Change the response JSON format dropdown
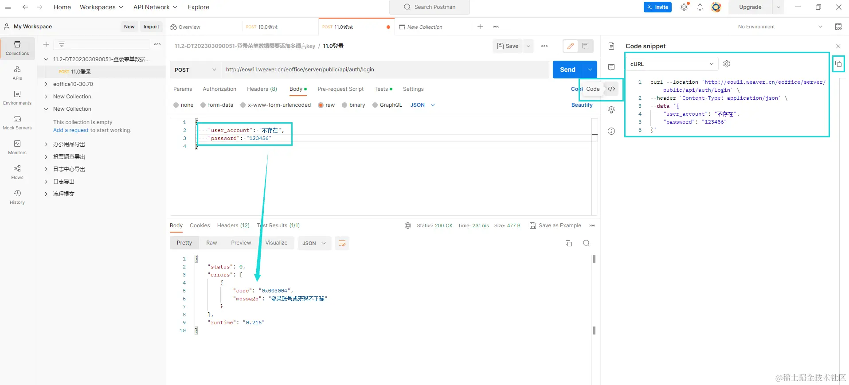This screenshot has height=385, width=849. coord(314,243)
